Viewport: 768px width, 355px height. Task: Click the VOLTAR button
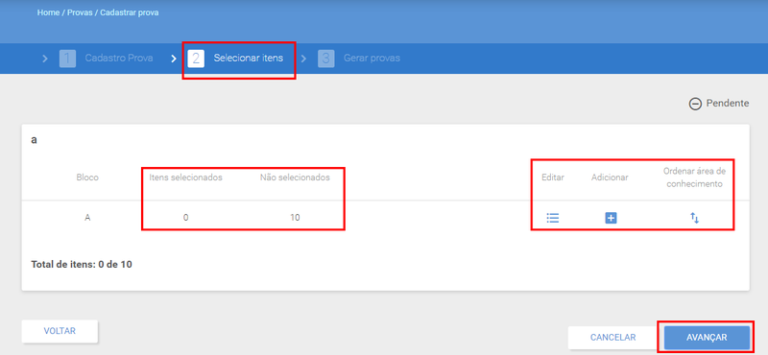(60, 331)
